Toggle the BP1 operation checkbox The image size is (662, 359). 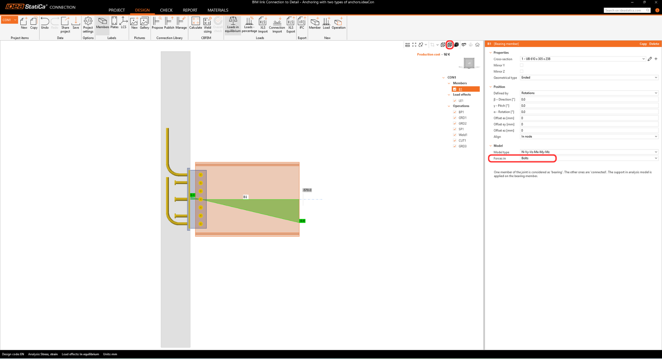click(455, 112)
